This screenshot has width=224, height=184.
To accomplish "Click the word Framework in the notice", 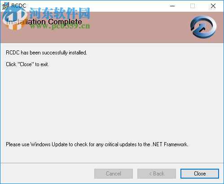I will coord(176,144).
